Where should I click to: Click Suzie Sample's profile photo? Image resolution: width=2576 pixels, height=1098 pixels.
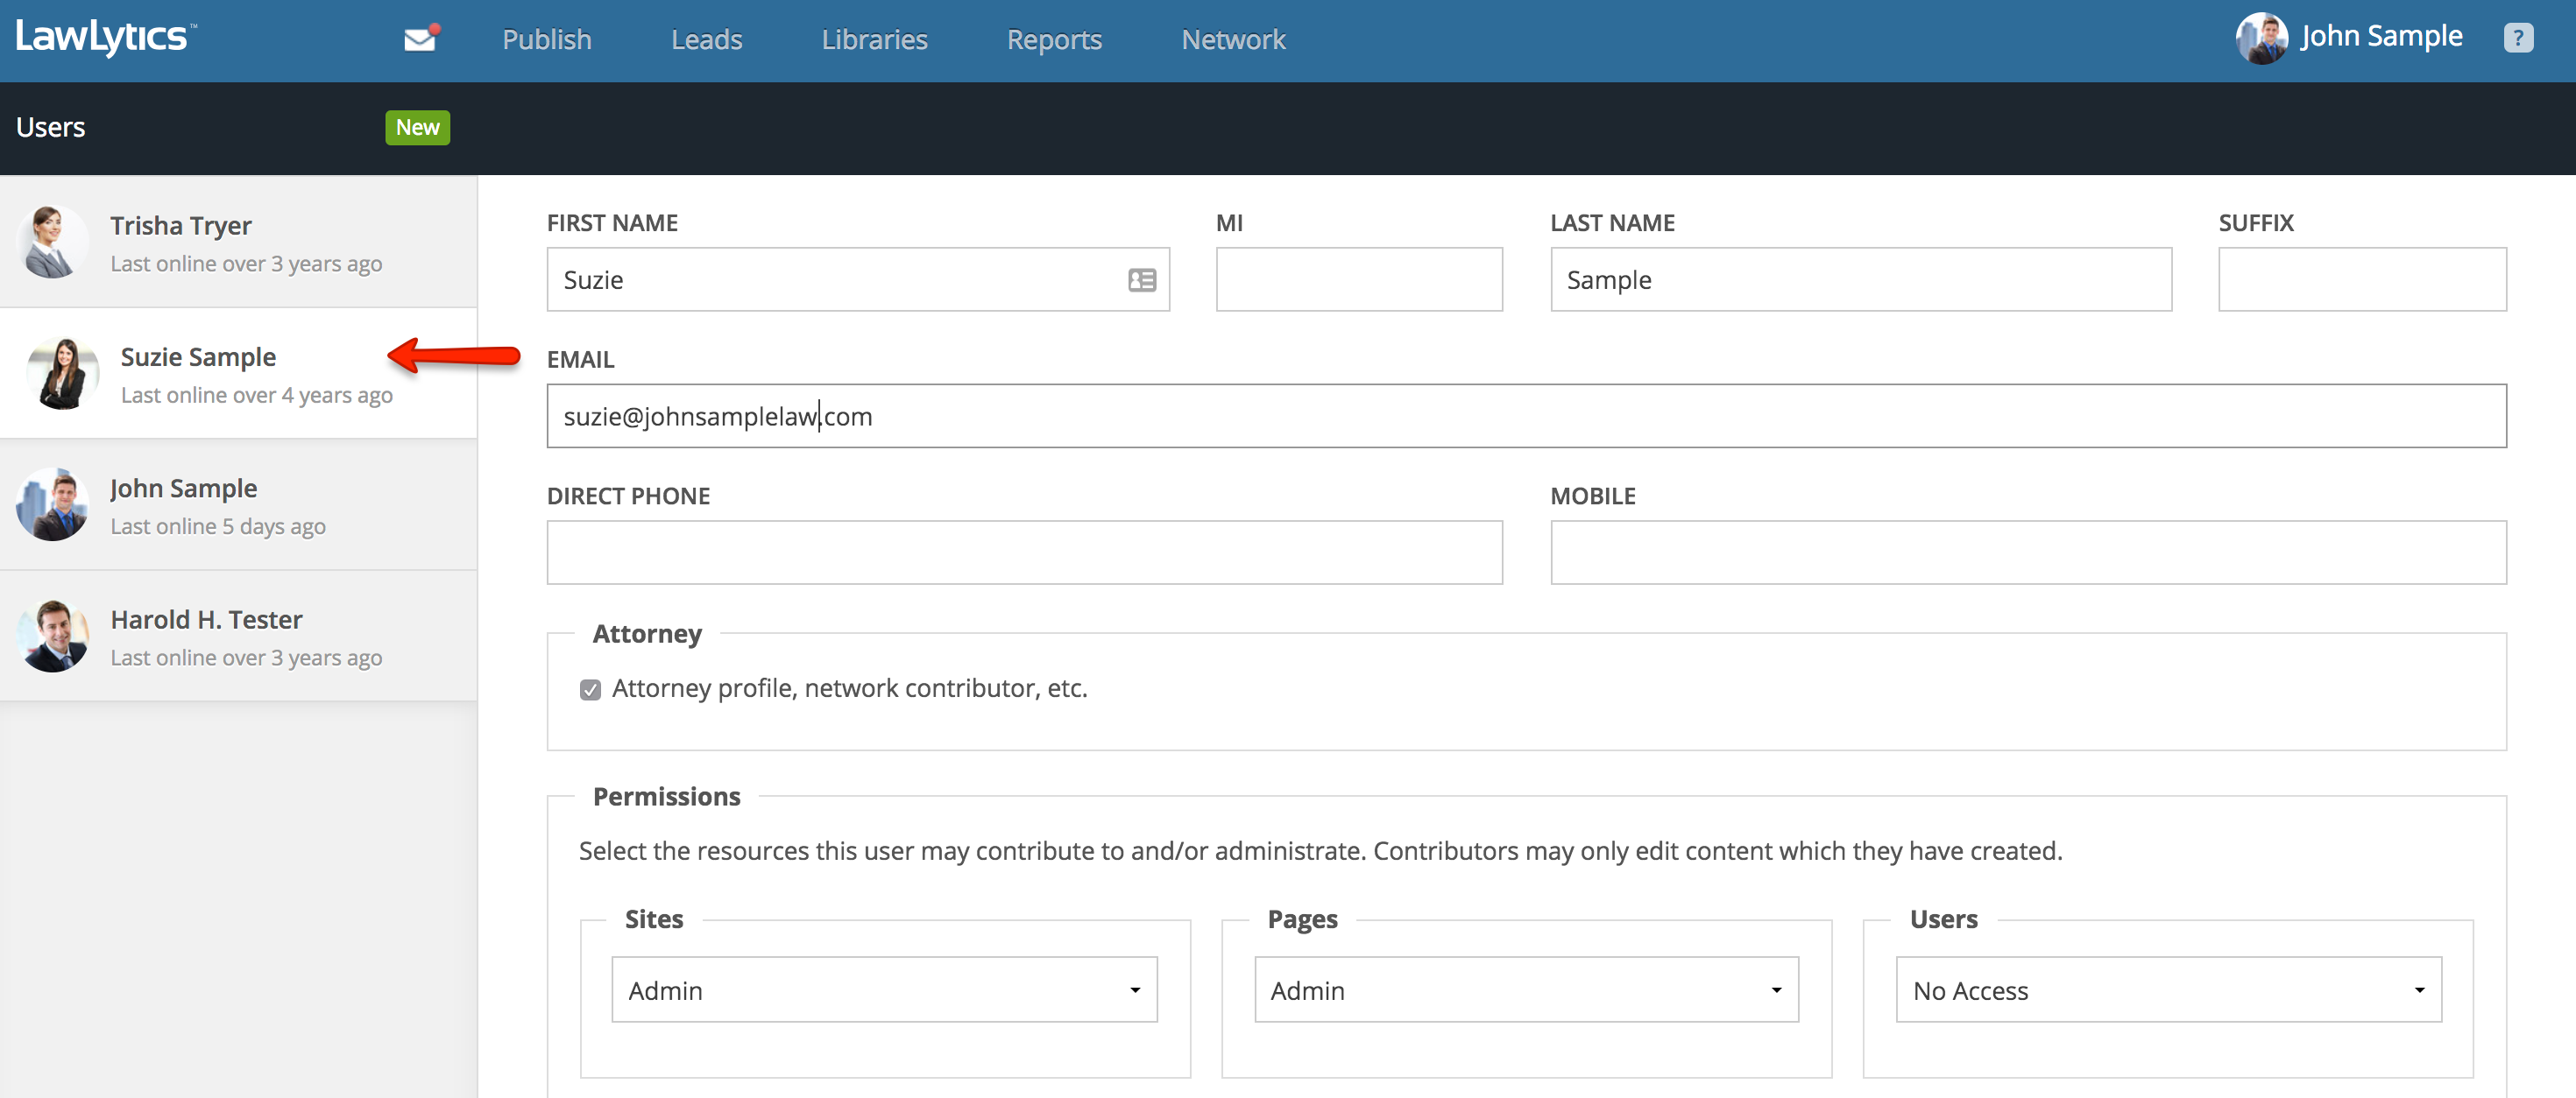(x=63, y=373)
